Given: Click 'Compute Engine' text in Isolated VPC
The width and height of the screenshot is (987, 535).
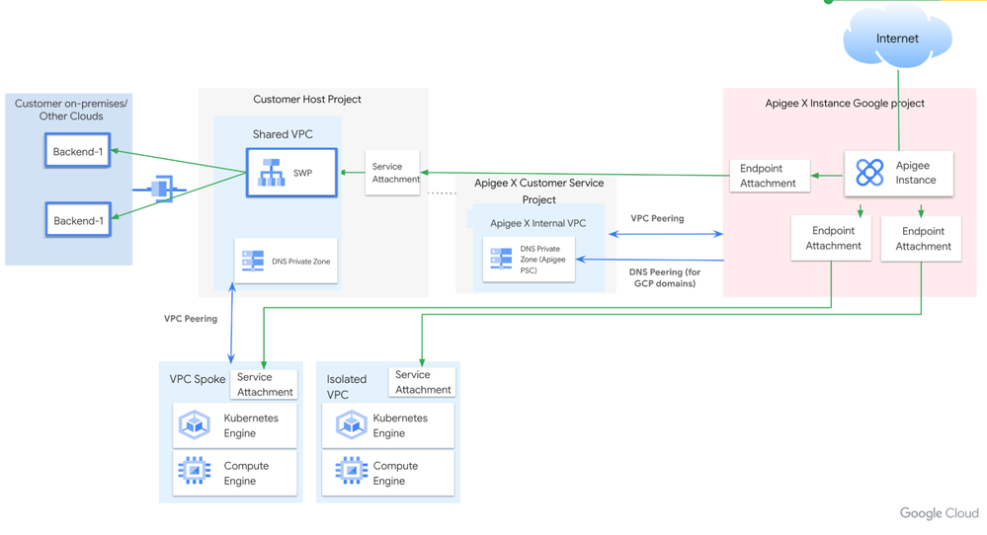Looking at the screenshot, I should pos(395,474).
